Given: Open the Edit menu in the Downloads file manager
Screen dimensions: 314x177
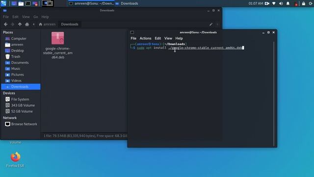Looking at the screenshot, I should pos(15,17).
